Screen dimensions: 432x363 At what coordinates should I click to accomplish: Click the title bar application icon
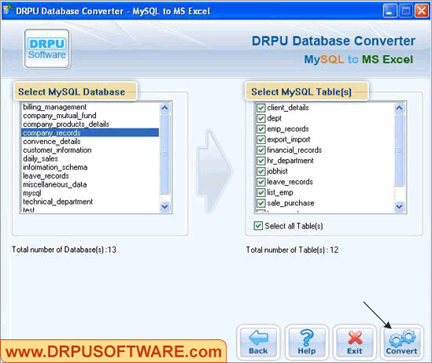[x=7, y=10]
